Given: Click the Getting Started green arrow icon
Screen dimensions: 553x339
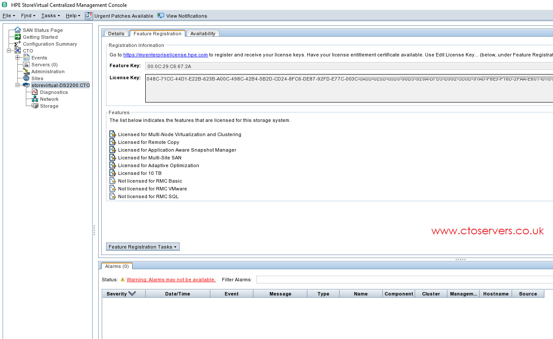Looking at the screenshot, I should point(18,37).
